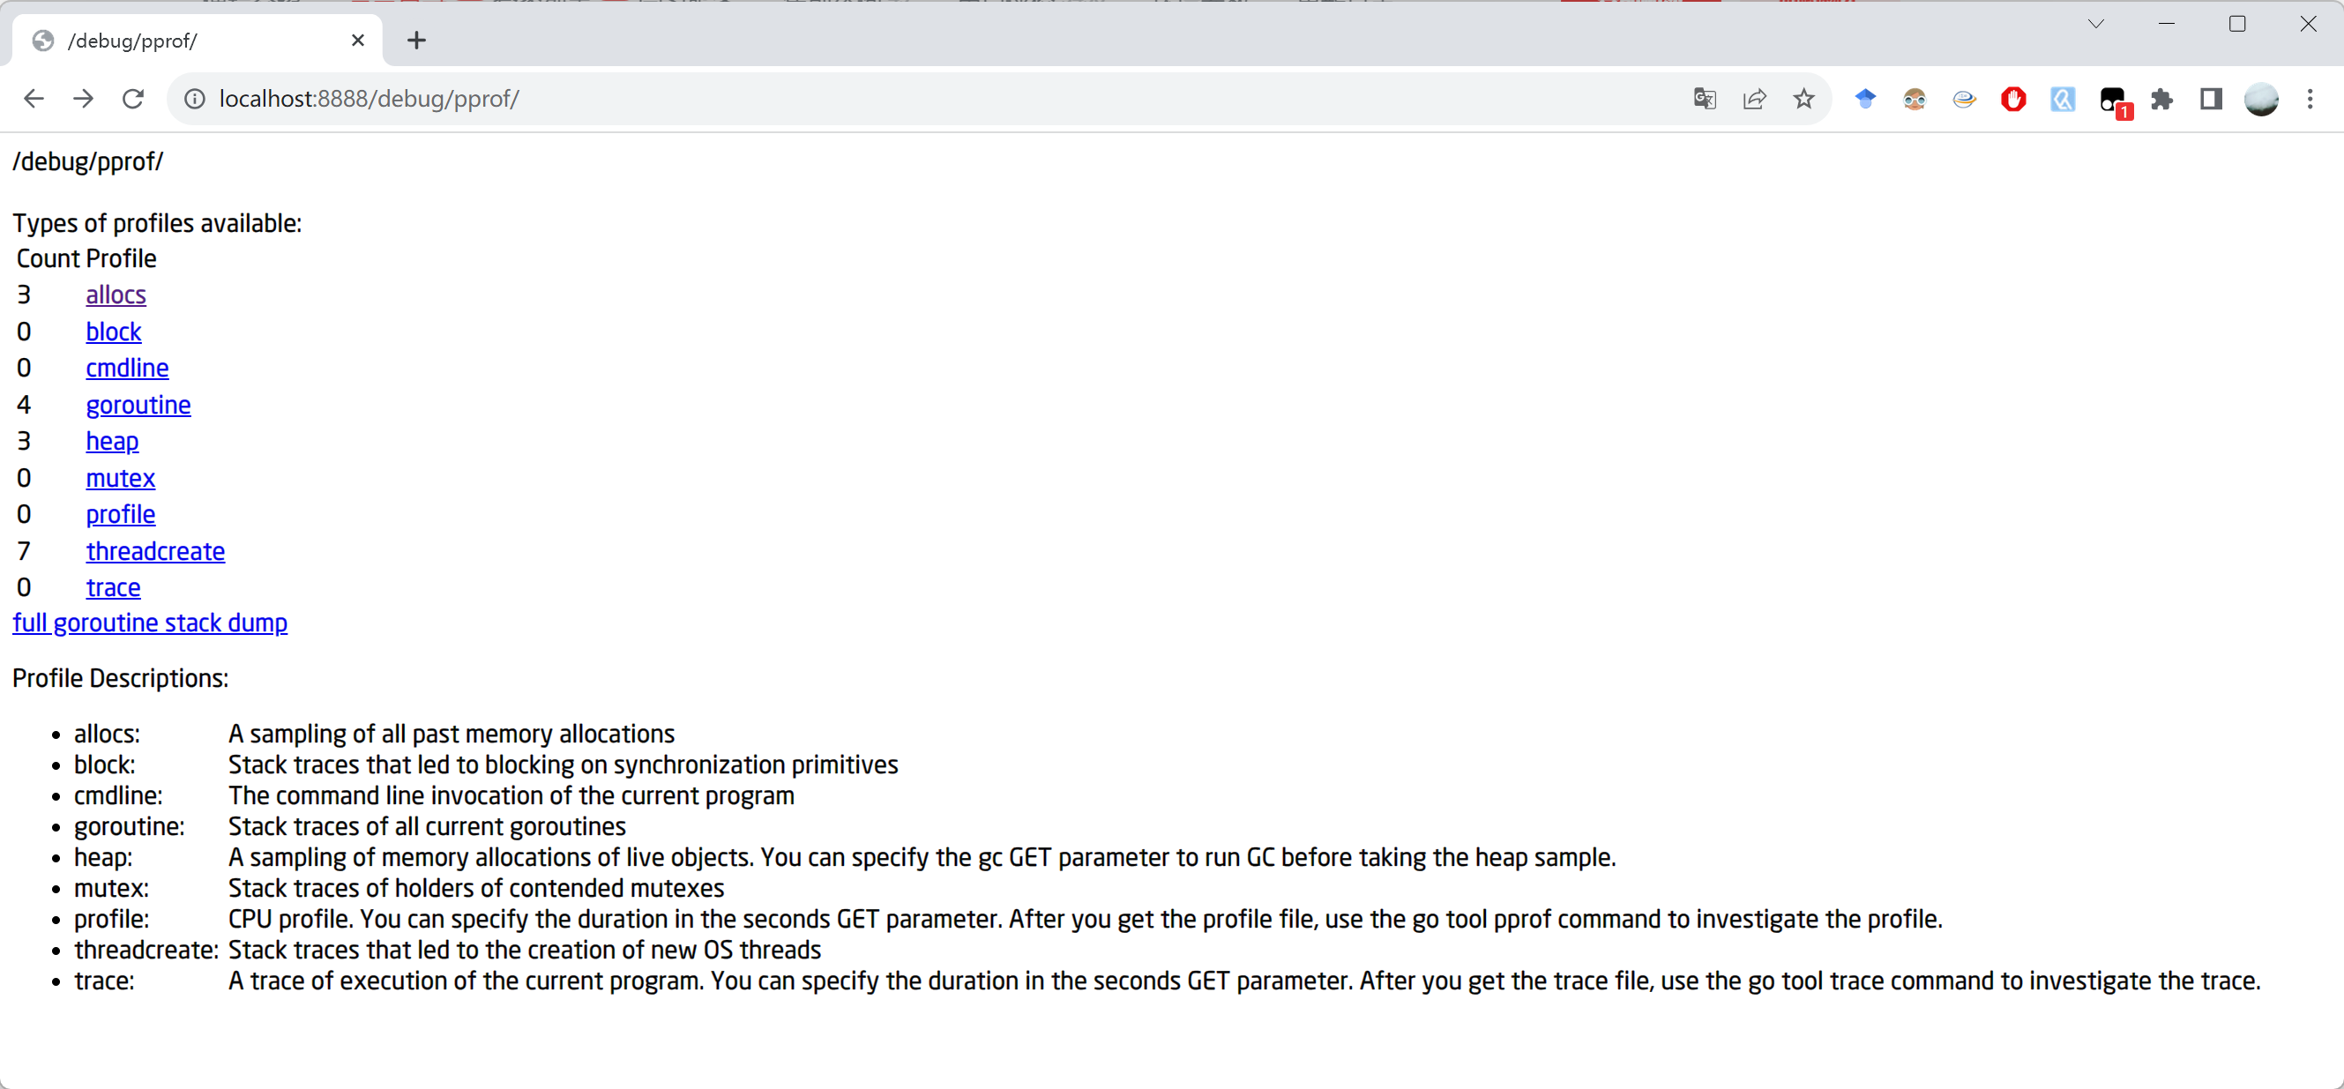Reload the pprof page

(x=133, y=98)
